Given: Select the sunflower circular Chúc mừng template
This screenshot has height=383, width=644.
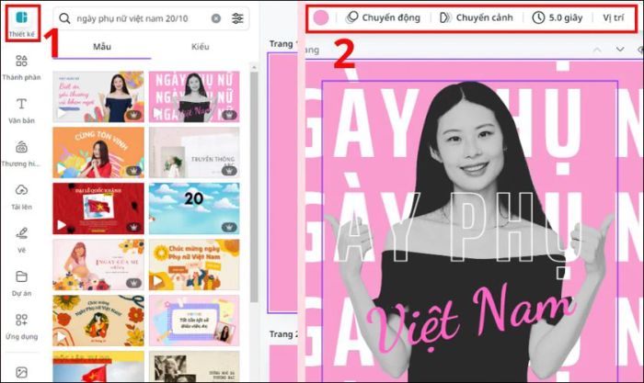Looking at the screenshot, I should tap(98, 321).
